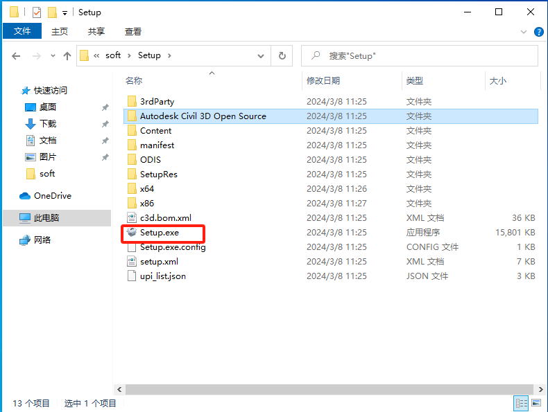
Task: Open soft folder in the navigation pane
Action: coord(47,174)
